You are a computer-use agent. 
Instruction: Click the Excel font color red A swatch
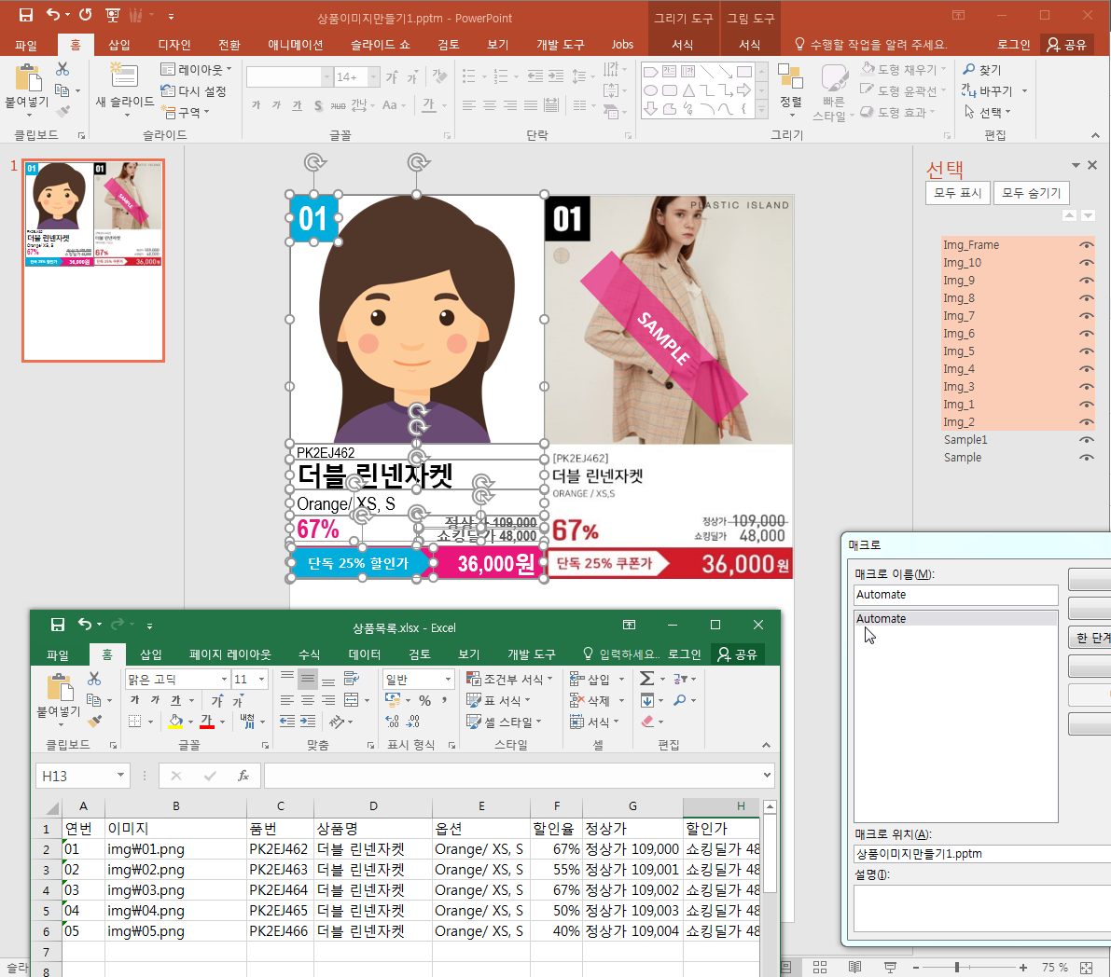(206, 722)
